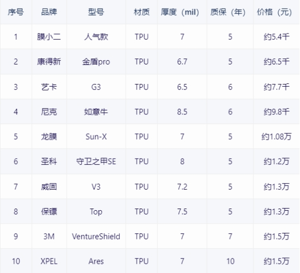
Task: Click the VentureShield model cell
Action: [96, 236]
